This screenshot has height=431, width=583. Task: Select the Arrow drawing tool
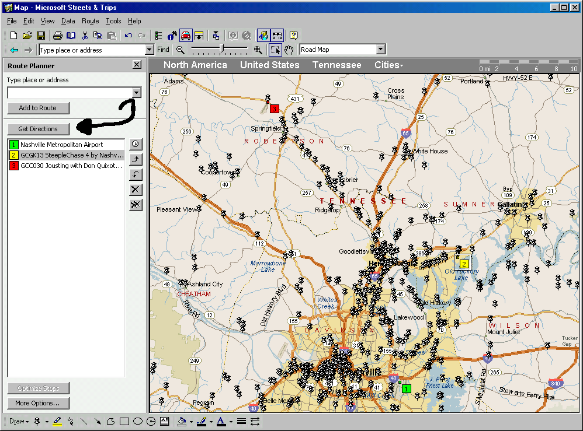click(x=98, y=421)
